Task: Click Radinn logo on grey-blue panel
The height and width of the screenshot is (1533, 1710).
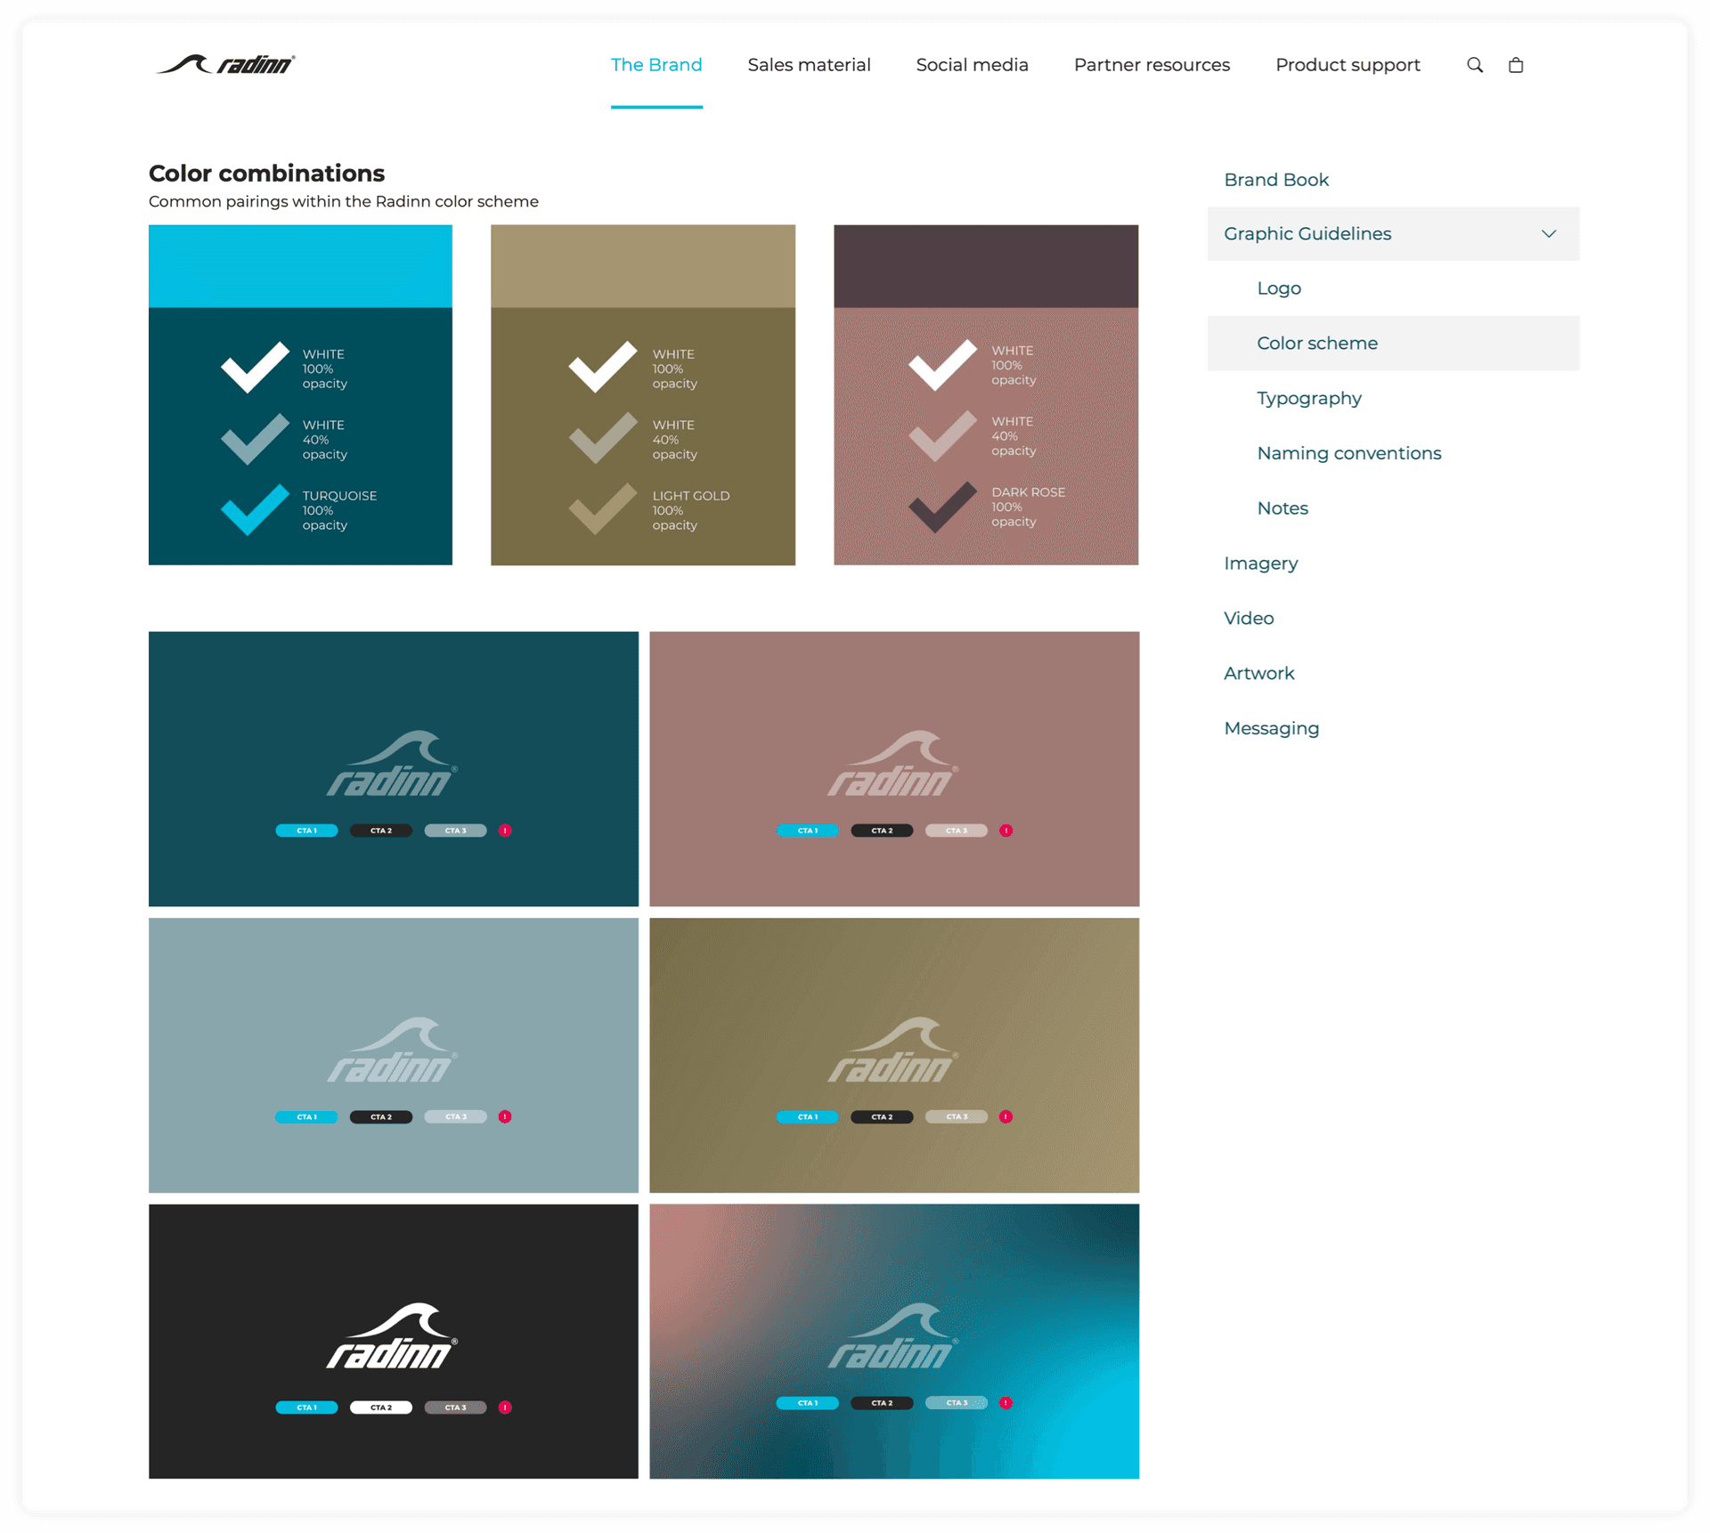Action: point(392,1050)
